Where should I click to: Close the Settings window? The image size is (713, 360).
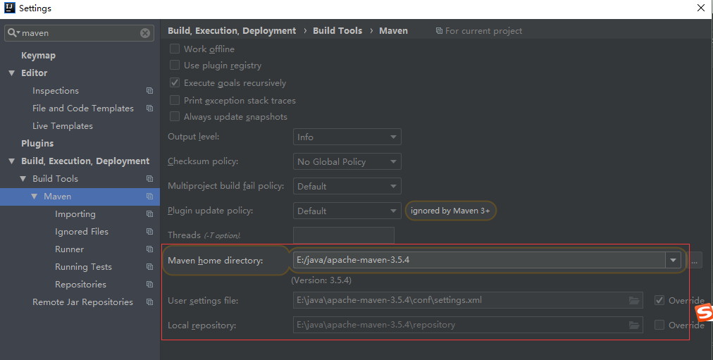click(x=701, y=8)
